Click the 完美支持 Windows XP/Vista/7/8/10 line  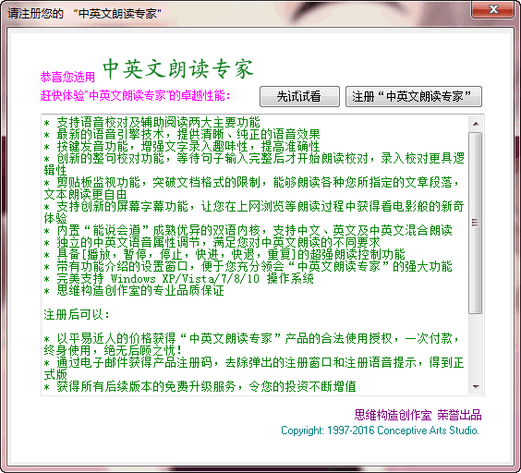pos(179,278)
